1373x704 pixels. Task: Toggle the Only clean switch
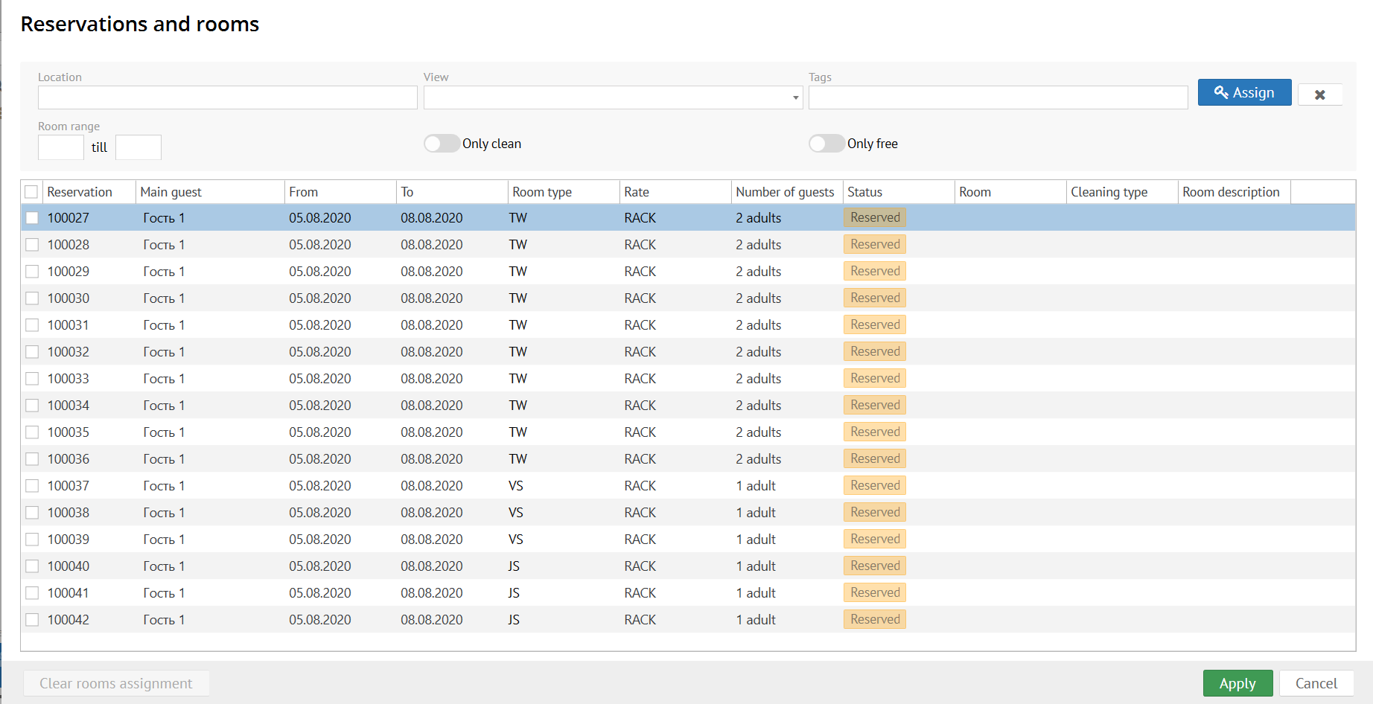click(x=442, y=144)
